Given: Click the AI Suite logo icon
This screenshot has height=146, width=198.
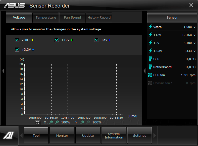Looking at the screenshot, I should [x=9, y=135].
